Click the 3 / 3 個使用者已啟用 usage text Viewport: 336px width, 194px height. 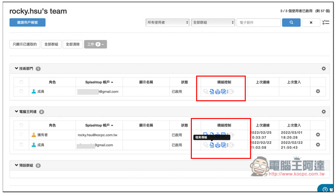click(x=296, y=11)
